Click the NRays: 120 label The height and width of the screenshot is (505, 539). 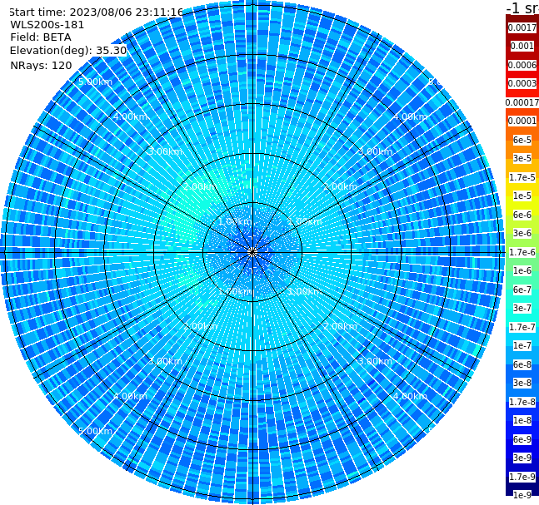point(41,65)
